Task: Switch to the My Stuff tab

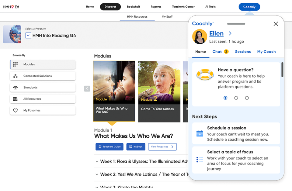Action: [x=167, y=17]
